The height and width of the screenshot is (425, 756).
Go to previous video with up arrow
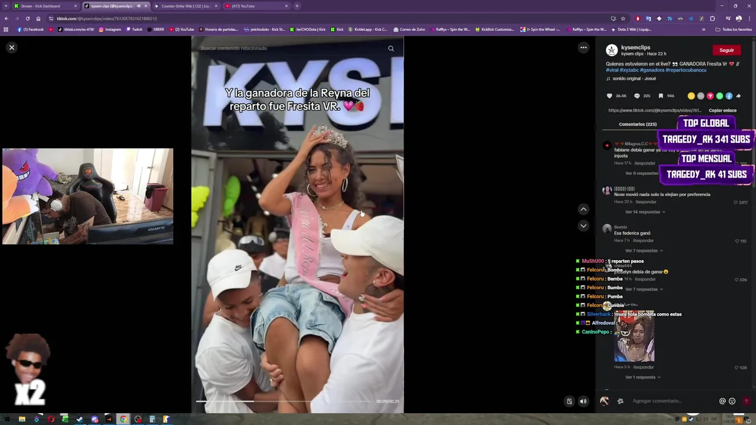click(583, 209)
